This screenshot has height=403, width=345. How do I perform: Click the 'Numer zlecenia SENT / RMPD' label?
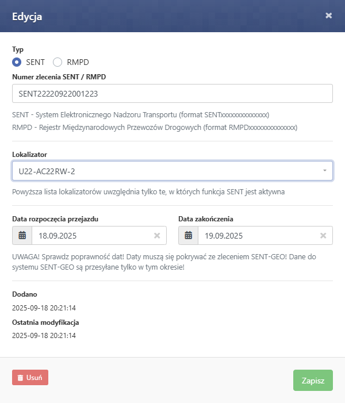click(x=59, y=77)
